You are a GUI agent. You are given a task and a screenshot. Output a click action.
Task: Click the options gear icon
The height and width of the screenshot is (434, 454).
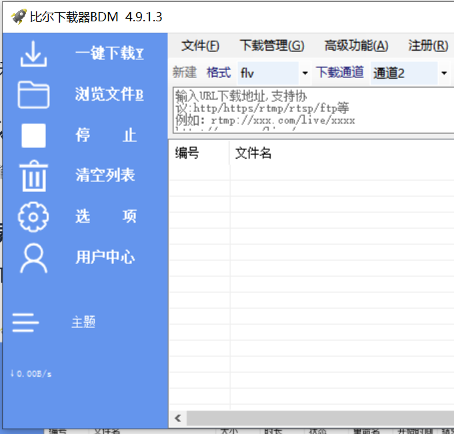pos(33,217)
